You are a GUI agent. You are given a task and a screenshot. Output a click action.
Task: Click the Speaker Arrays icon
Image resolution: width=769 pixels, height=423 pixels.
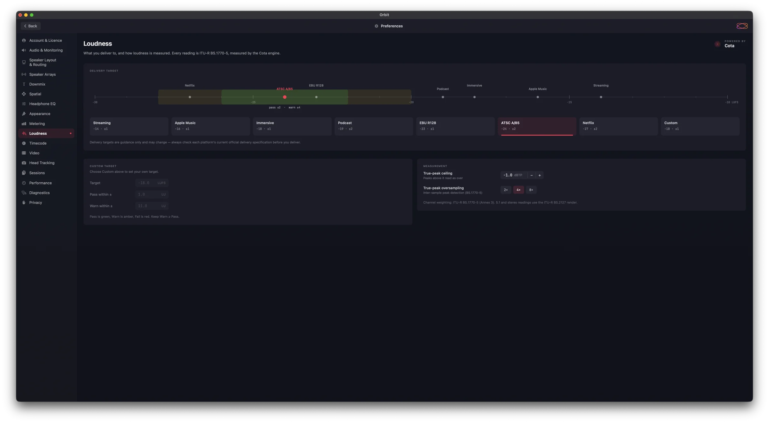point(24,74)
